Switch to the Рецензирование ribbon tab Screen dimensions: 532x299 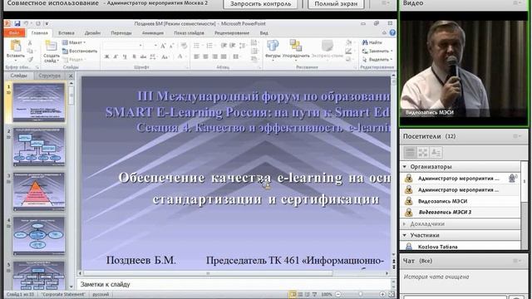(232, 33)
